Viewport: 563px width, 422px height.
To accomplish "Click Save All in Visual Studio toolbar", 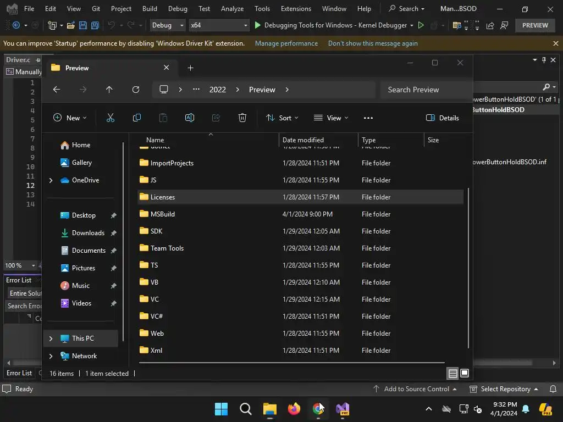I will coord(95,25).
